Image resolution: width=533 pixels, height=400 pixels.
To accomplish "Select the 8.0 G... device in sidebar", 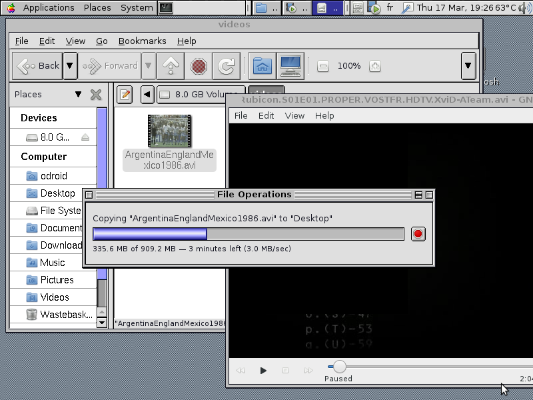I will (53, 137).
